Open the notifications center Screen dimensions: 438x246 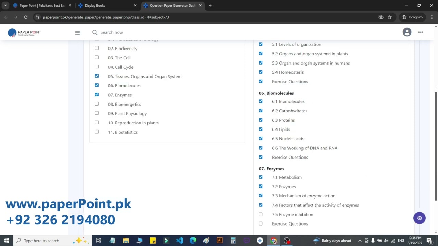pos(429,241)
